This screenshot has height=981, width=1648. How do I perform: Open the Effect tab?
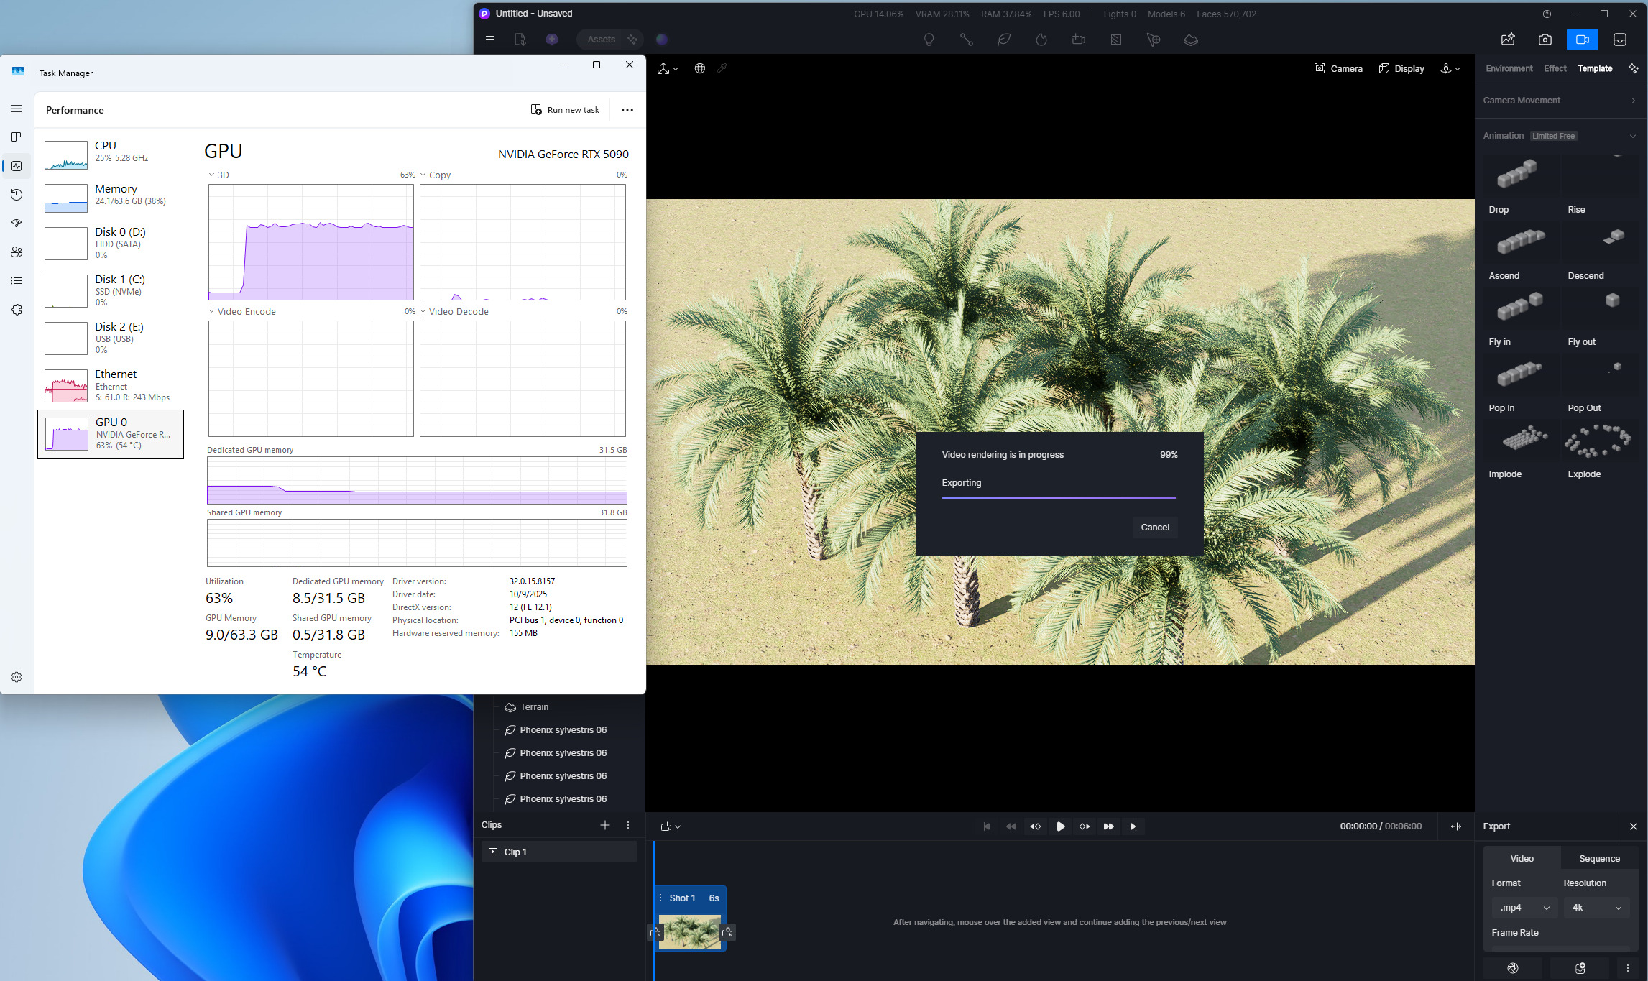point(1555,68)
